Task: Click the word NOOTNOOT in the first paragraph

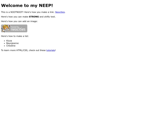Action: (x=17, y=12)
